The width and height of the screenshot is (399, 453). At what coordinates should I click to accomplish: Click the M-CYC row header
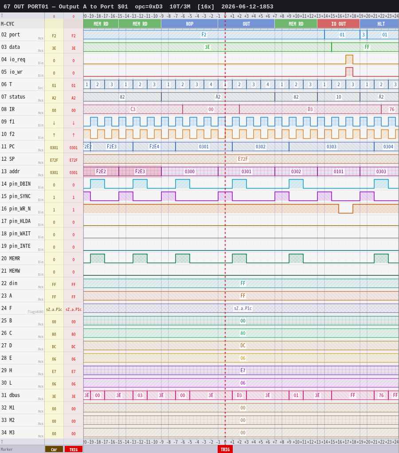click(x=22, y=24)
